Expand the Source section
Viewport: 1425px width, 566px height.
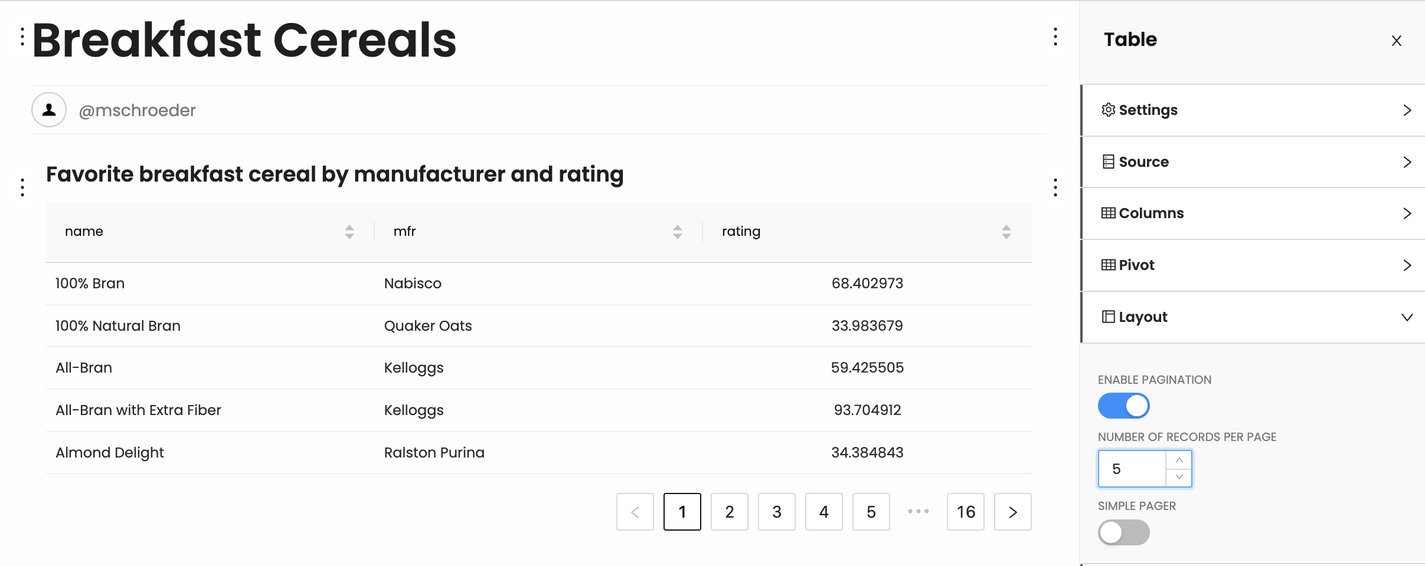coord(1253,162)
